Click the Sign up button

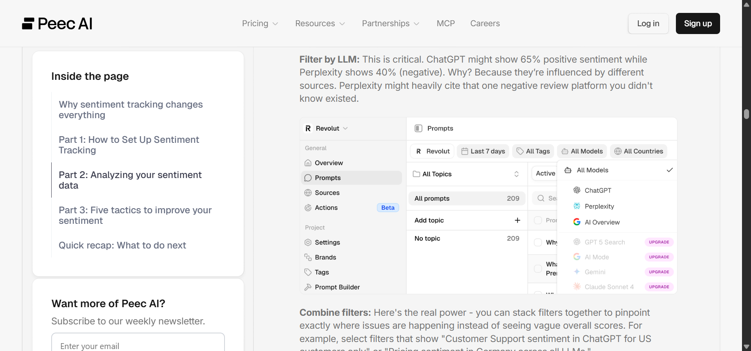698,23
